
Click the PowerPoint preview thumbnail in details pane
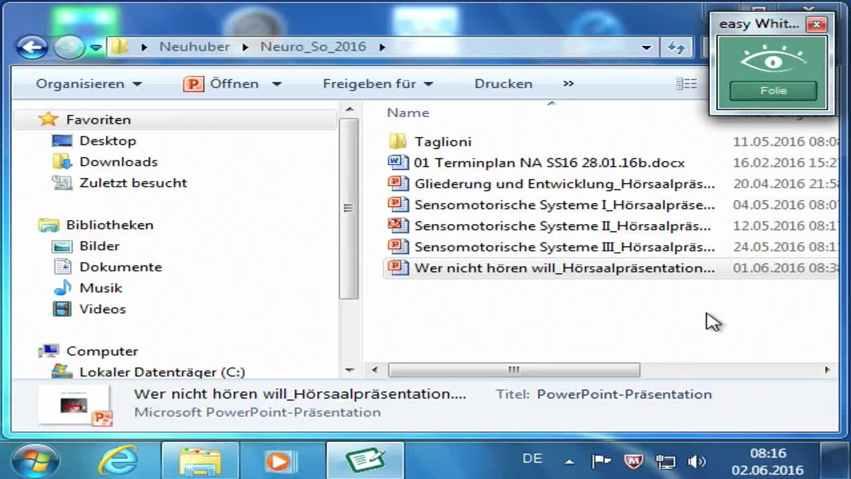tap(74, 403)
